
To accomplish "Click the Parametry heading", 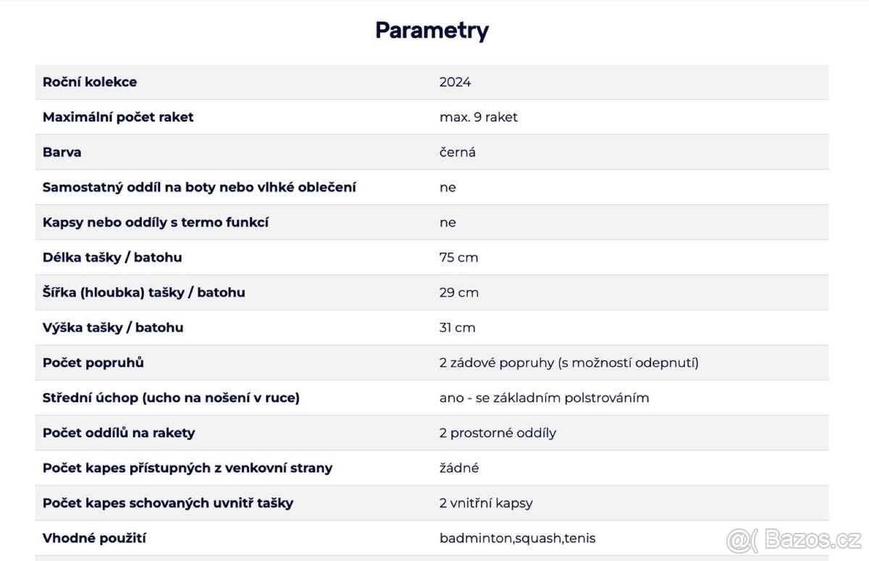I will pos(432,30).
